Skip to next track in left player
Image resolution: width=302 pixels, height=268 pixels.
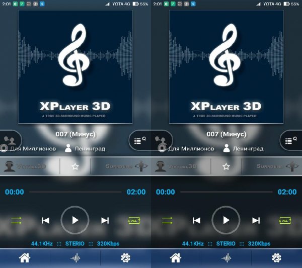click(x=105, y=220)
